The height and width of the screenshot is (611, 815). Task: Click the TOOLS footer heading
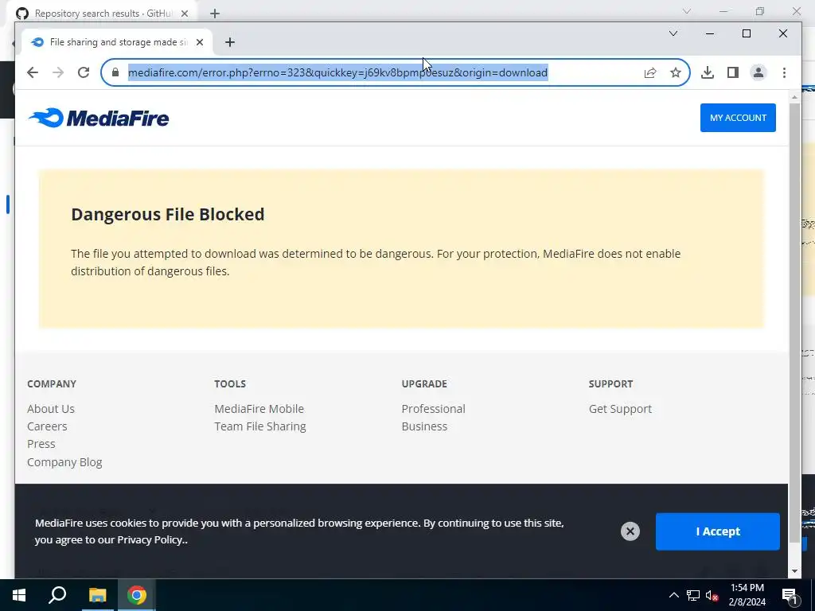[x=230, y=384]
